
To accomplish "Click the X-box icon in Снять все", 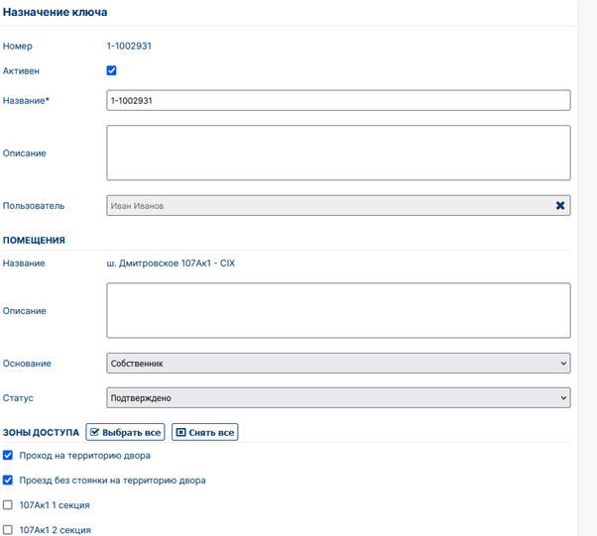I will click(180, 433).
